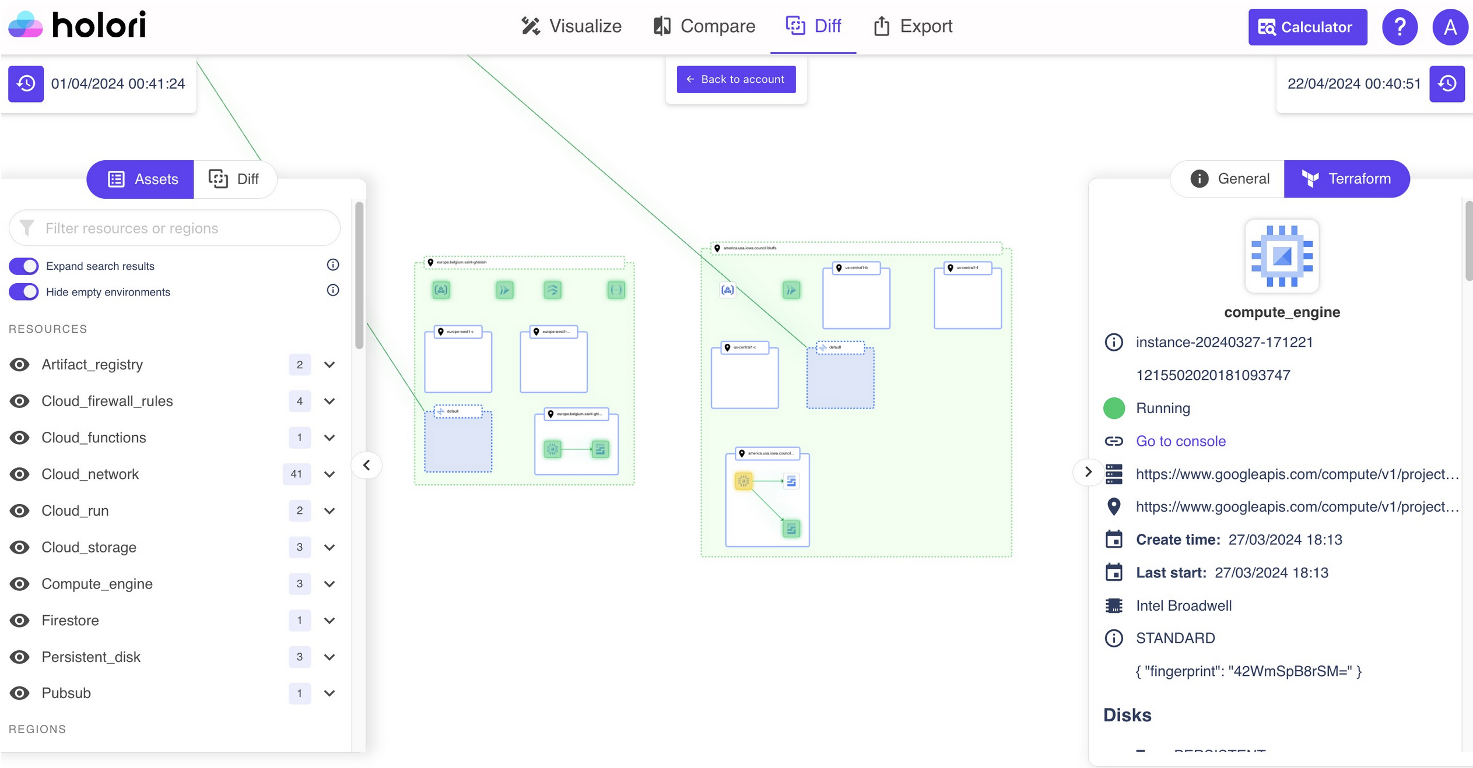Hide Cloud_network resources with eye icon
This screenshot has width=1473, height=768.
point(20,474)
